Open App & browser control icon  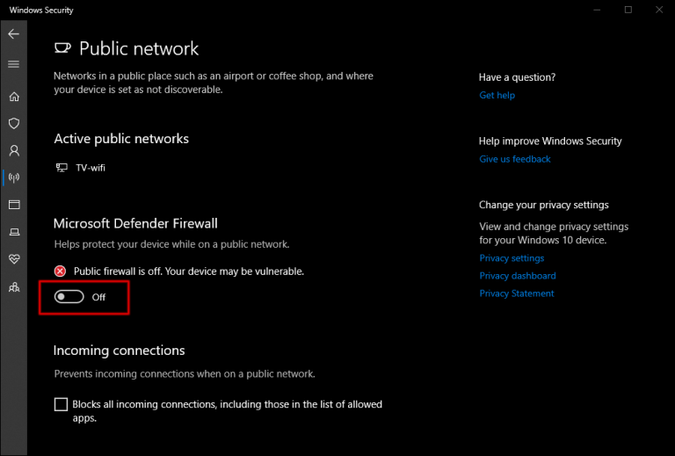pos(13,205)
